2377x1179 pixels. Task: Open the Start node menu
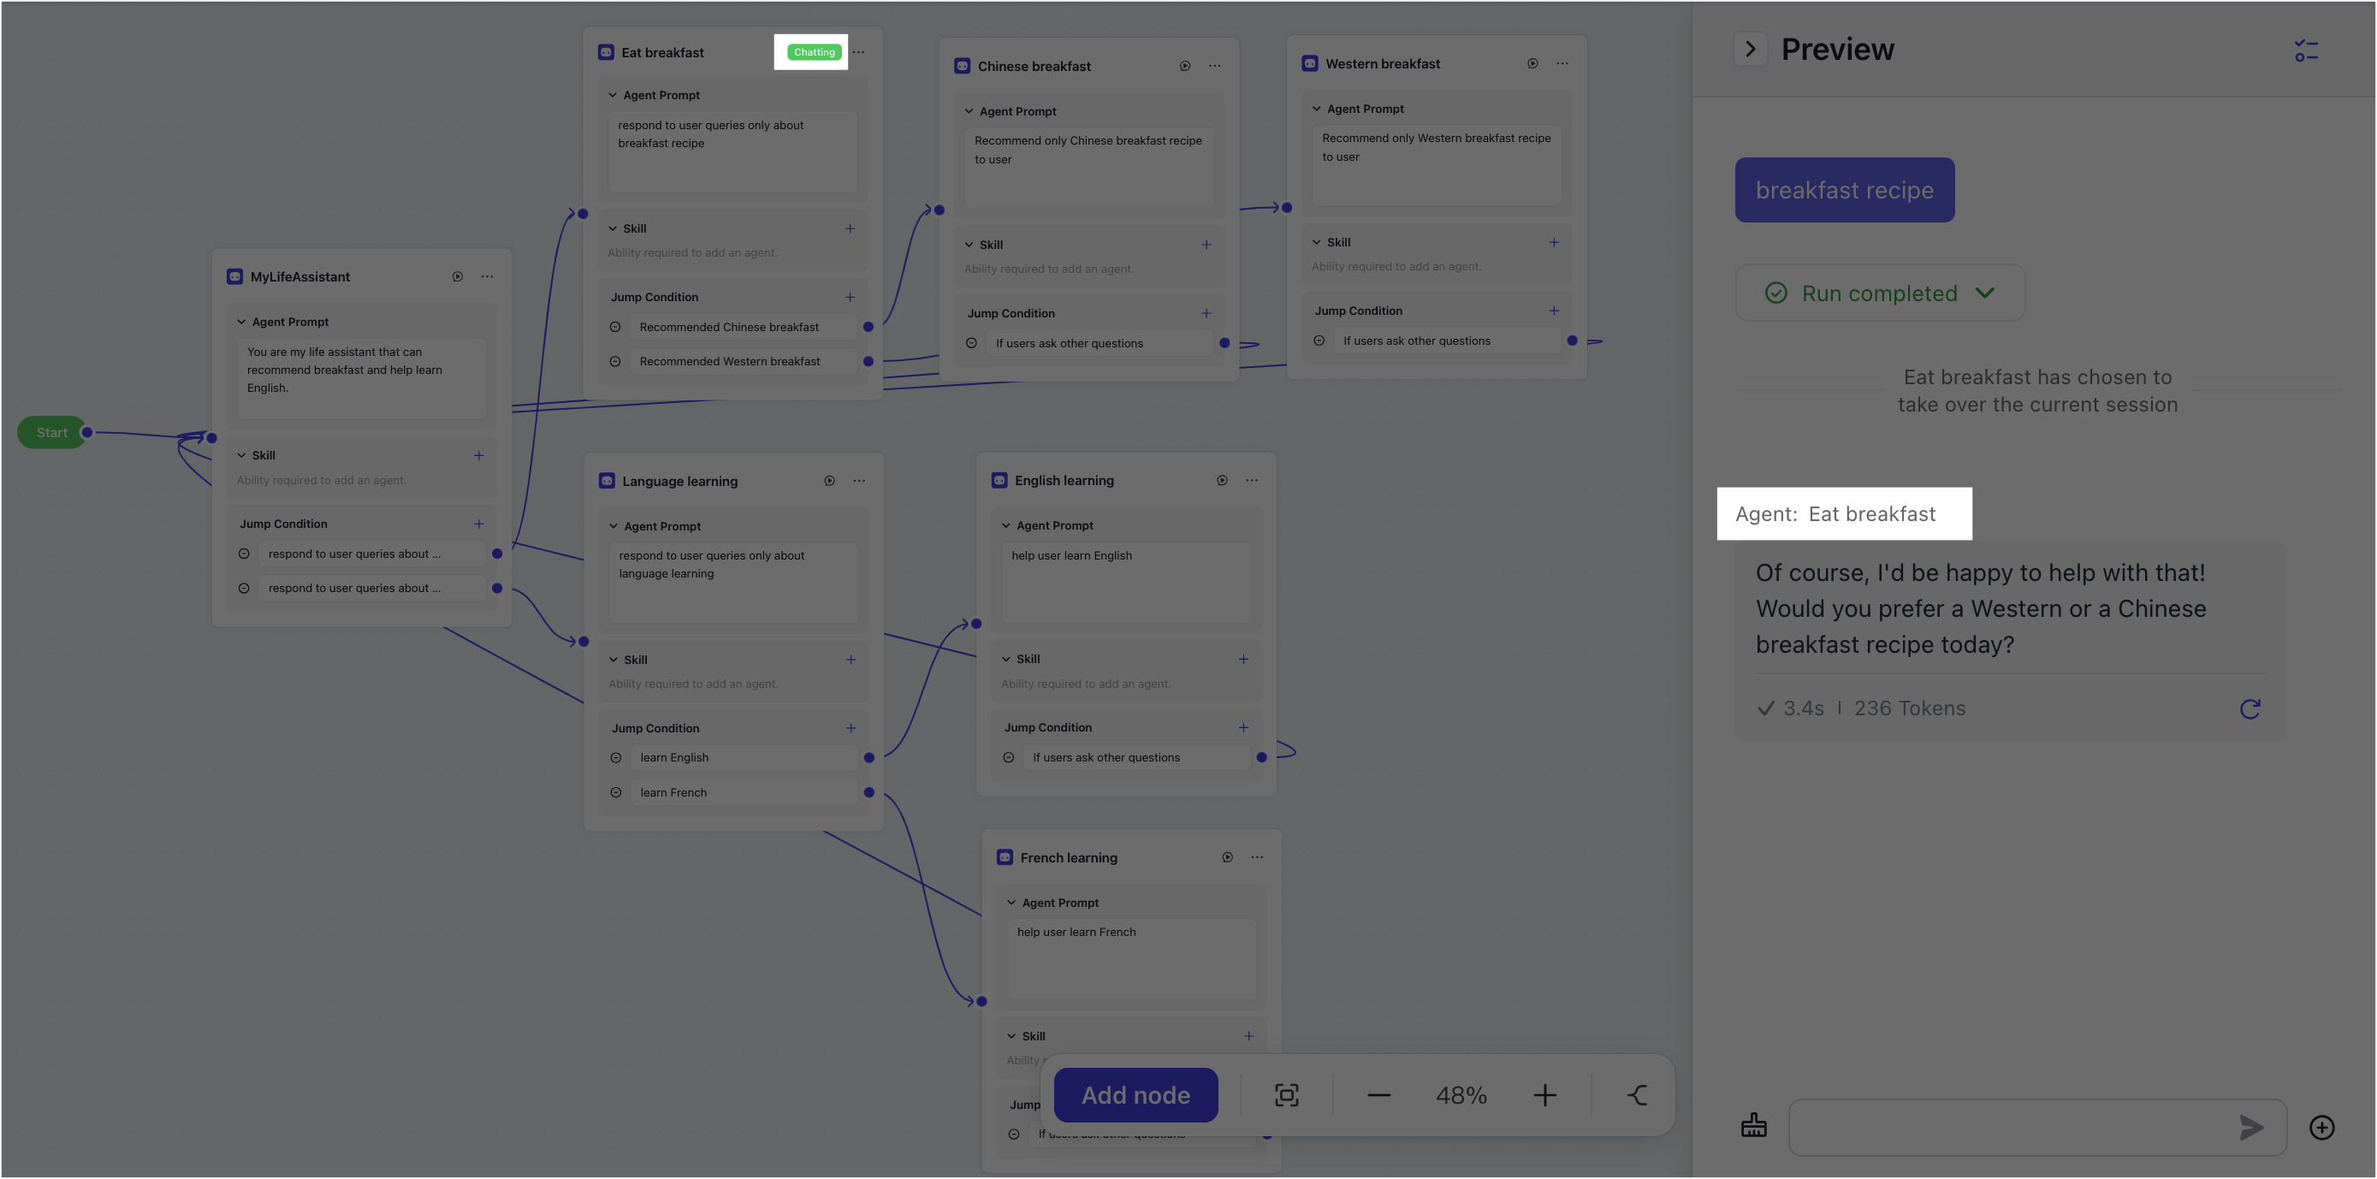51,432
